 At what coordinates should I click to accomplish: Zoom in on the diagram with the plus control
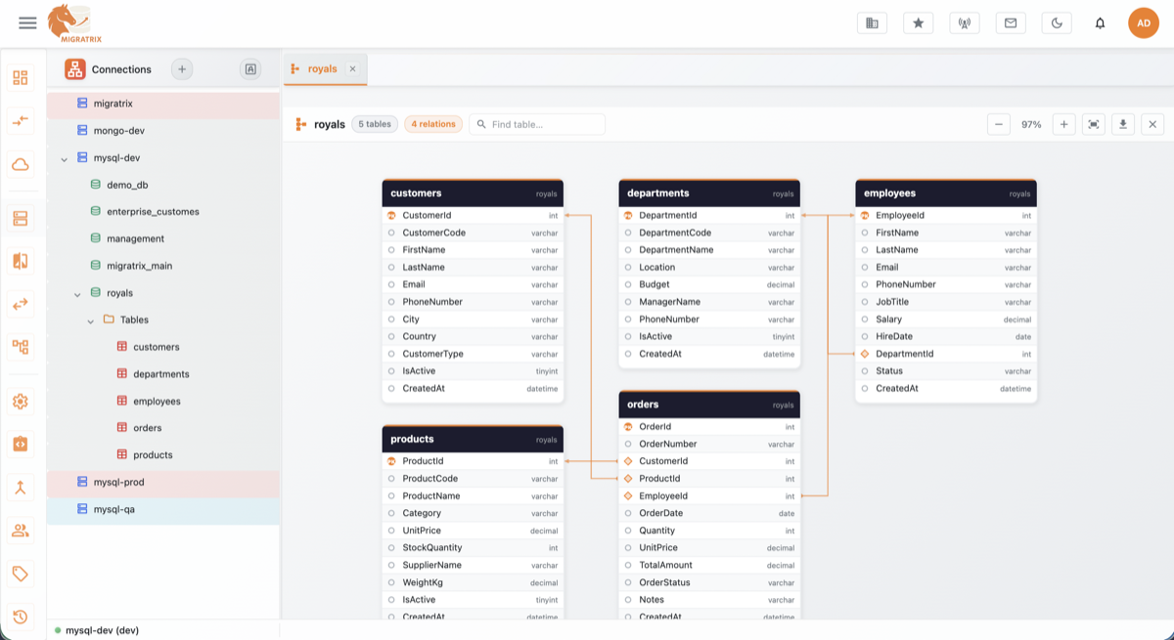point(1063,124)
